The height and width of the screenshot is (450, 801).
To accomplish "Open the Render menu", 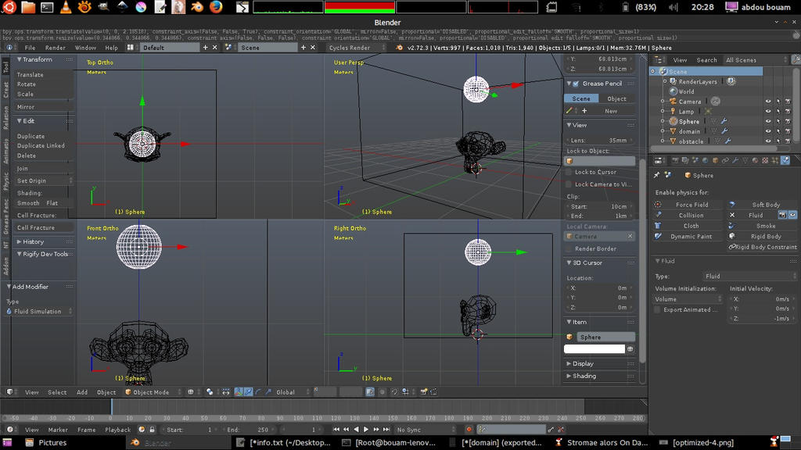I will 56,48.
